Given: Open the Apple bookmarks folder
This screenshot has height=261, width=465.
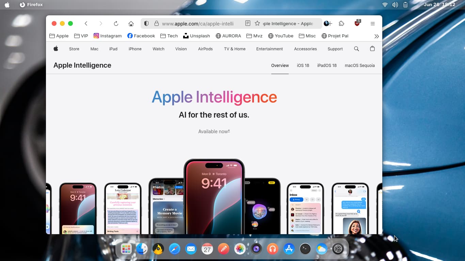Looking at the screenshot, I should [59, 36].
